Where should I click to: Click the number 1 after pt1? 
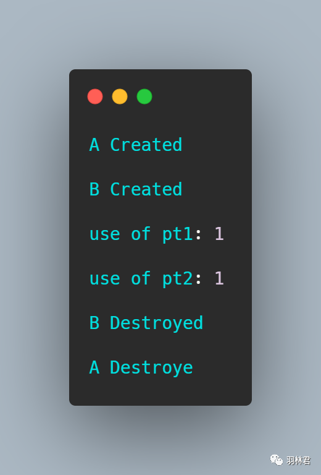coord(219,234)
